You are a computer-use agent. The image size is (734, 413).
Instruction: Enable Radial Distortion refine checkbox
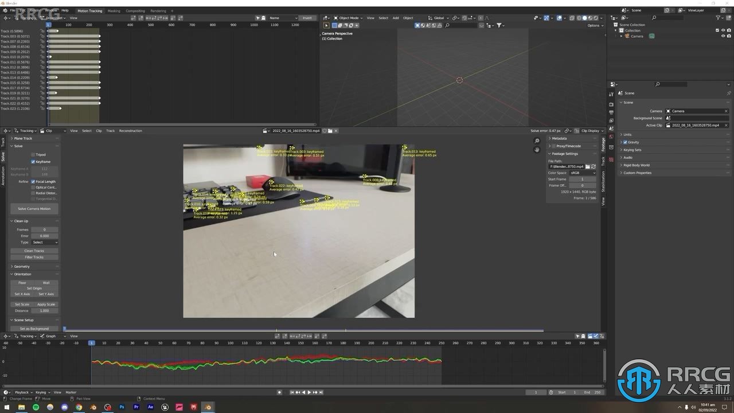[x=33, y=193]
